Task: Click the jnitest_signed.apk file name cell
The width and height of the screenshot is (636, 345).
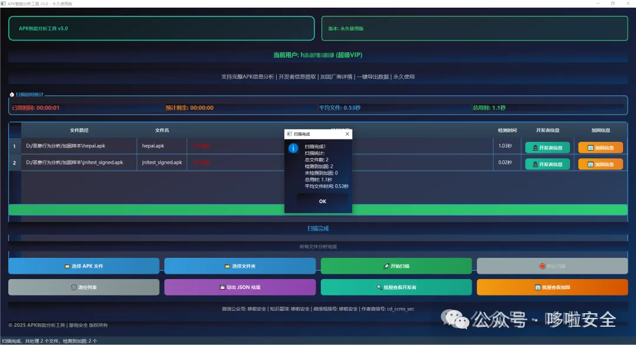Action: coord(162,162)
